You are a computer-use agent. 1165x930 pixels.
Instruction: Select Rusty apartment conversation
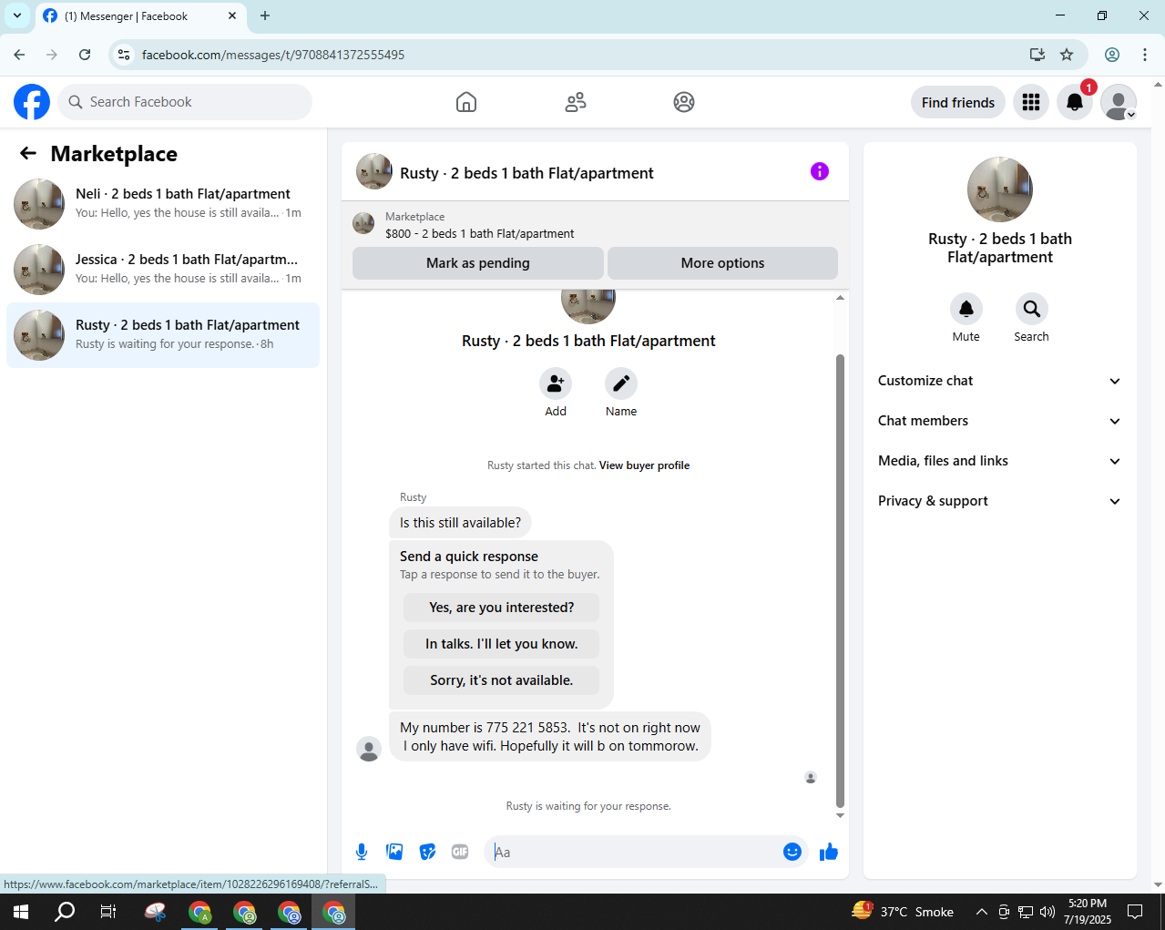click(x=163, y=335)
